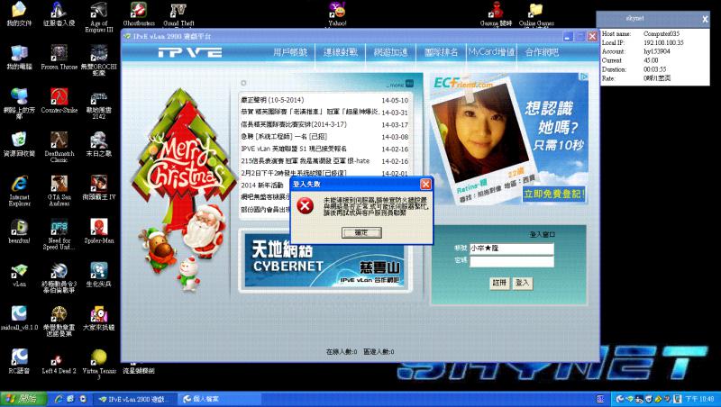Open the Windows 開始 Start button
This screenshot has height=407, width=721.
pyautogui.click(x=23, y=399)
